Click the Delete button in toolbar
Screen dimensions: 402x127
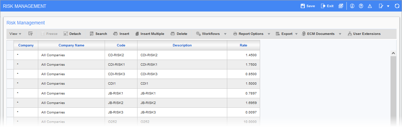[179, 34]
